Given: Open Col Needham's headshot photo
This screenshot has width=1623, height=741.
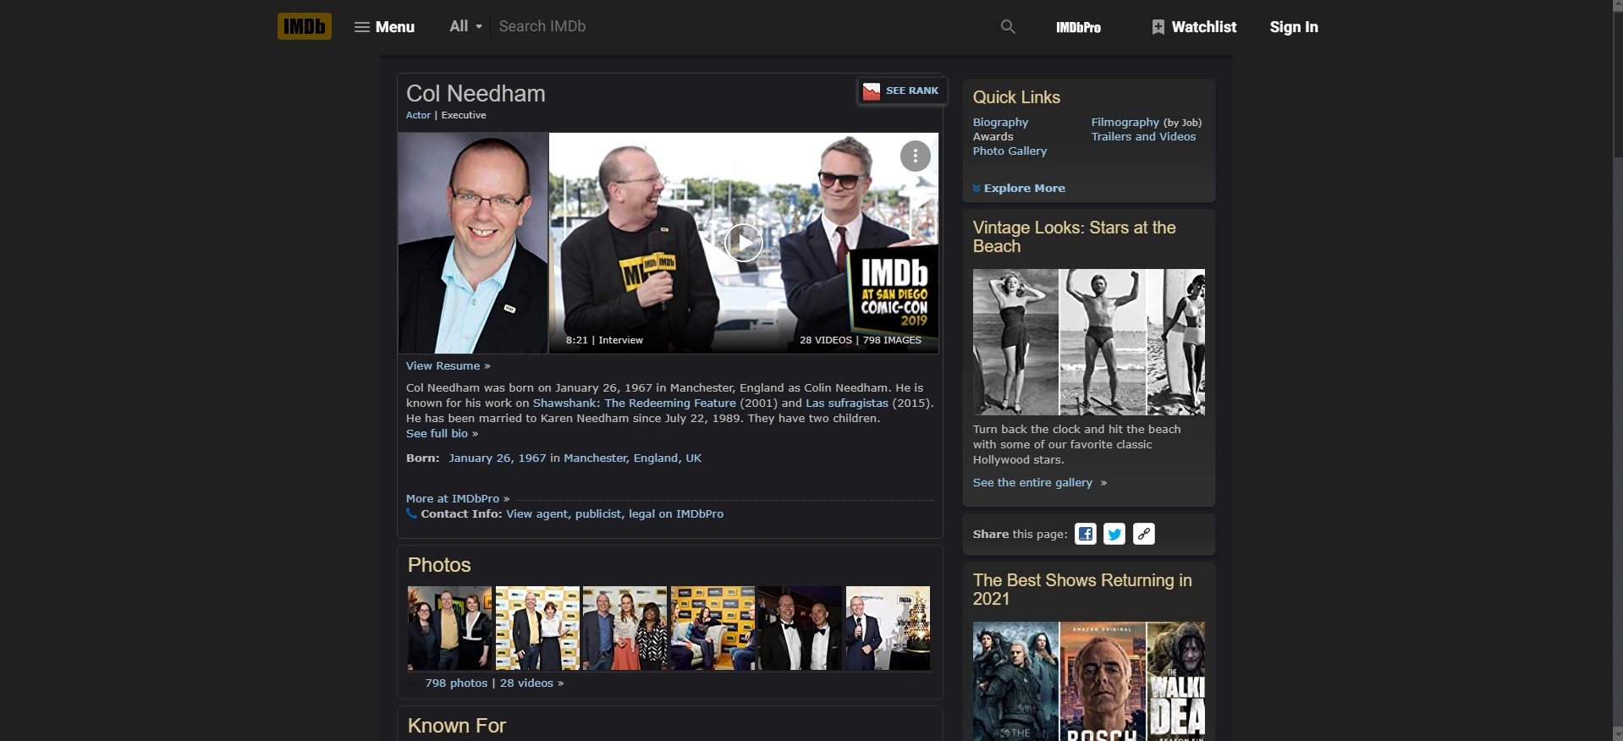Looking at the screenshot, I should click(473, 243).
